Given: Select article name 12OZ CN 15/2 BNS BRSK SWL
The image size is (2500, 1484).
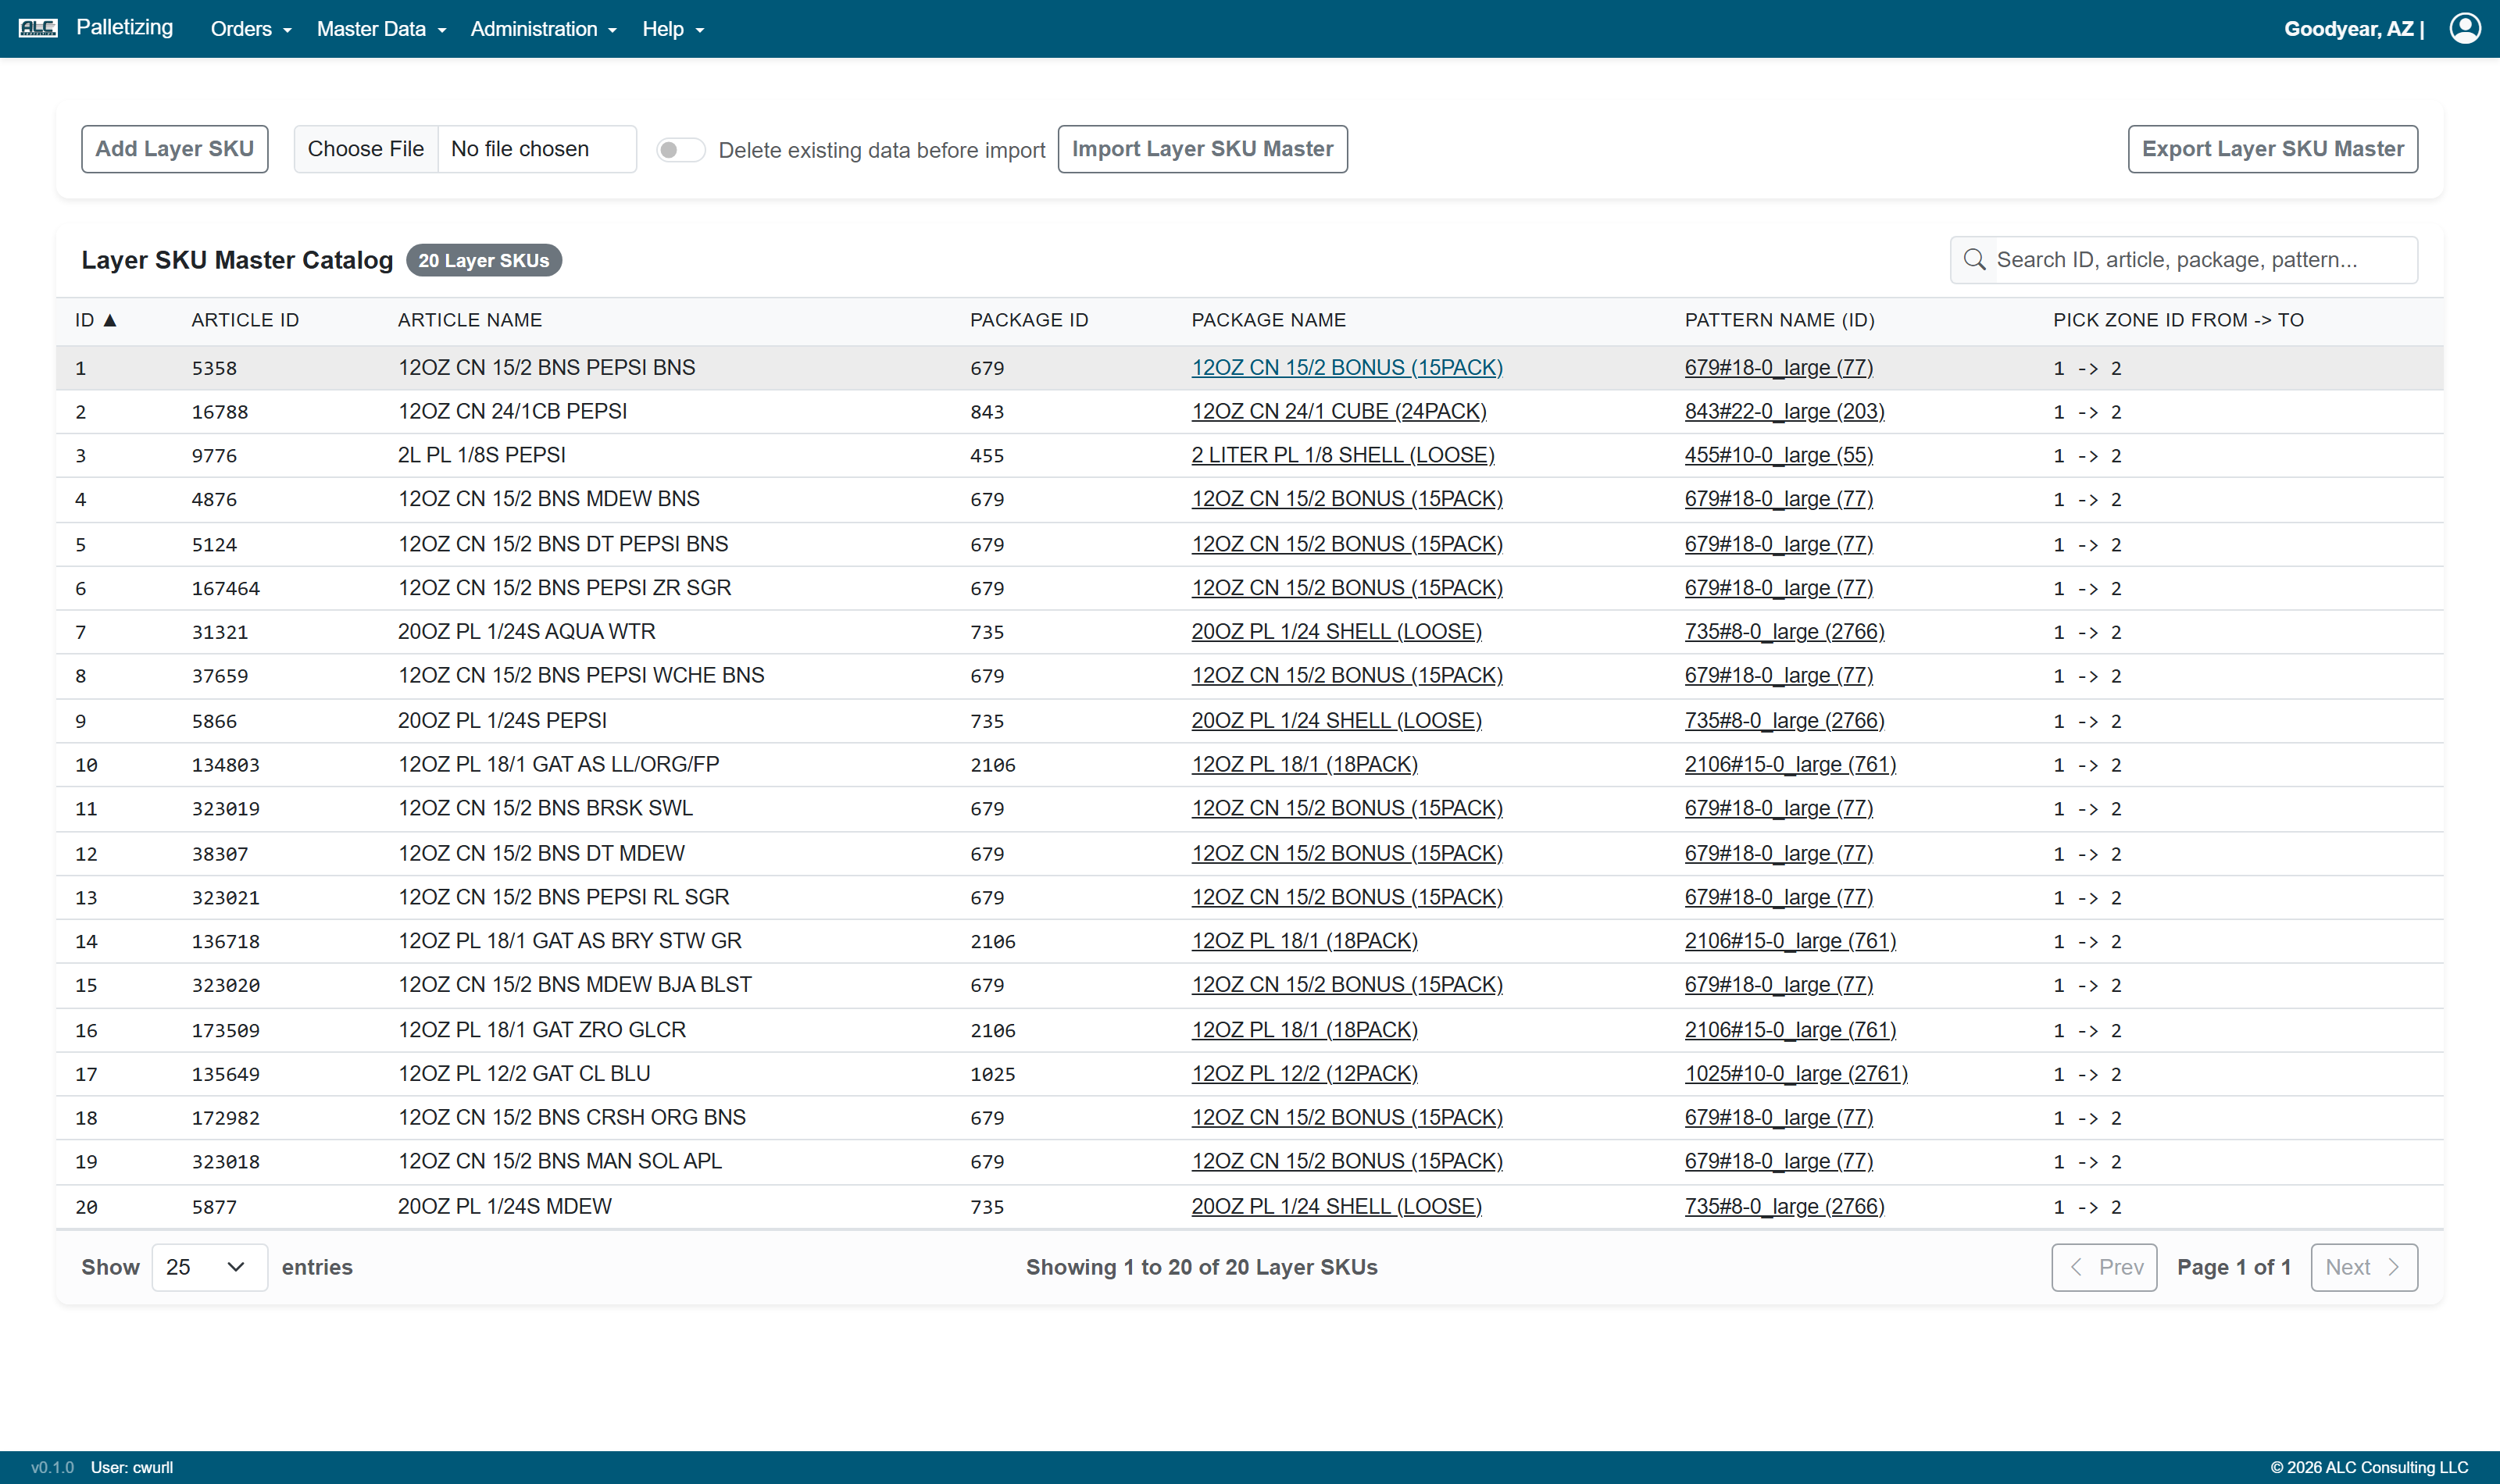Looking at the screenshot, I should coord(545,808).
